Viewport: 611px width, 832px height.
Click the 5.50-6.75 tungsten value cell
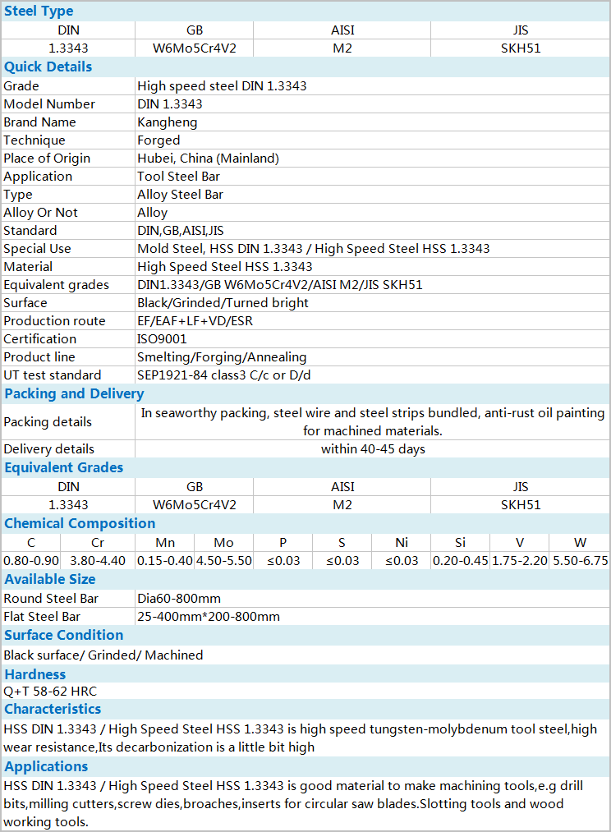(581, 561)
